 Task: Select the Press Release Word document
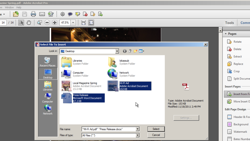pyautogui.click(x=83, y=98)
